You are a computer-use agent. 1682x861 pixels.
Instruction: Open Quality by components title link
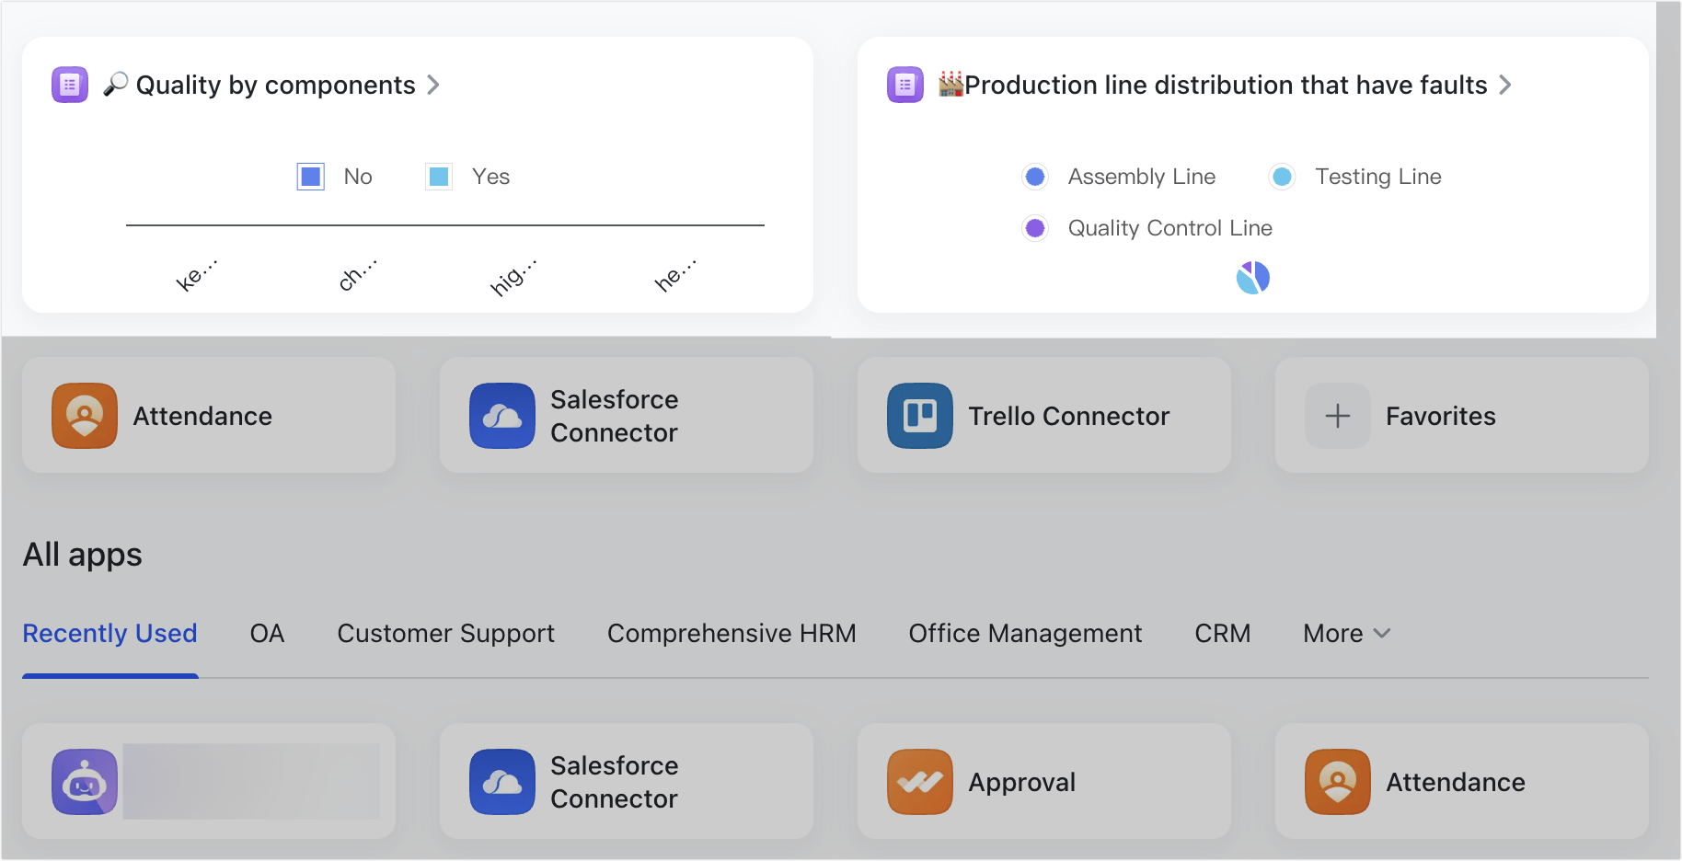click(276, 85)
